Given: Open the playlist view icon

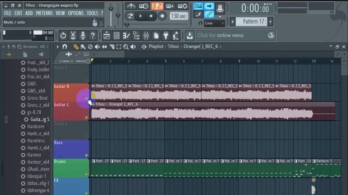Looking at the screenshot, I should (107, 36).
